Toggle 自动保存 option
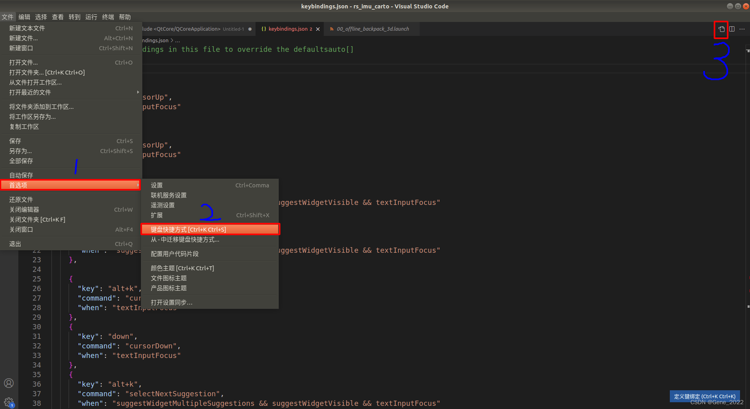 (x=71, y=175)
